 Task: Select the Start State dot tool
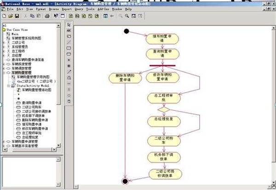click(69, 60)
